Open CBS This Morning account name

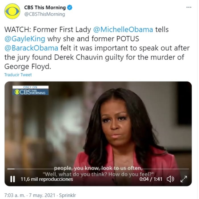click(x=45, y=7)
